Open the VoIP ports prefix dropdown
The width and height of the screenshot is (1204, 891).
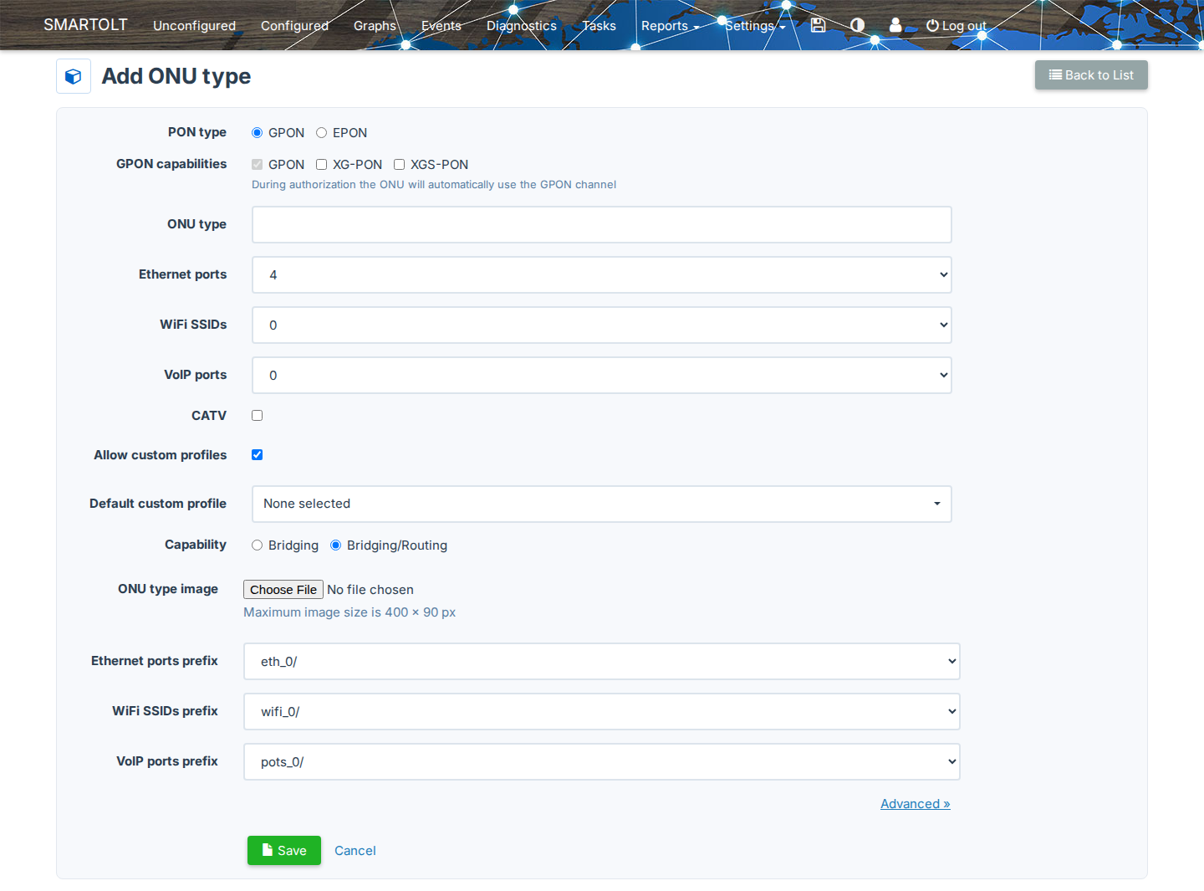click(602, 762)
